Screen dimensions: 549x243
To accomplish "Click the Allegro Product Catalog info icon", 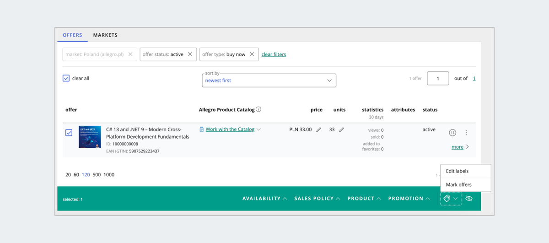I will (x=258, y=110).
